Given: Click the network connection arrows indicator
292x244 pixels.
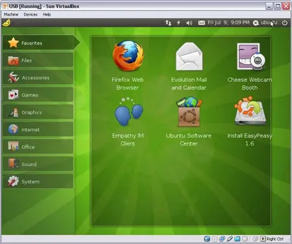Looking at the screenshot, I should point(168,23).
